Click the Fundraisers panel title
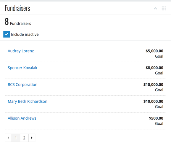The width and height of the screenshot is (171, 148). tap(17, 8)
